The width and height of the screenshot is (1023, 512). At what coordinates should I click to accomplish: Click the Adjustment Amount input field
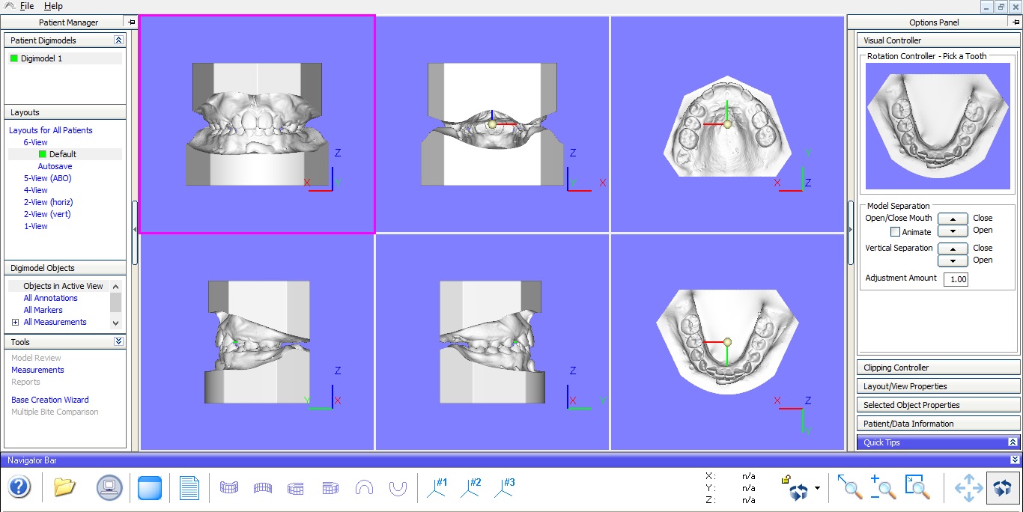956,279
